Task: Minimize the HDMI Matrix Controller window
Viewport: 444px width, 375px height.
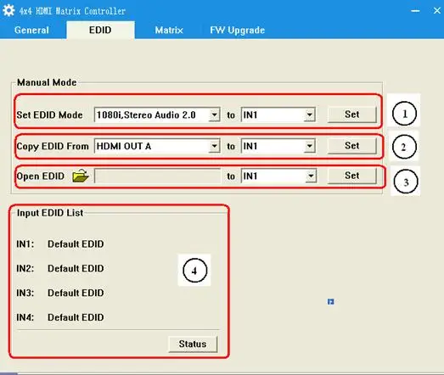Action: (415, 11)
